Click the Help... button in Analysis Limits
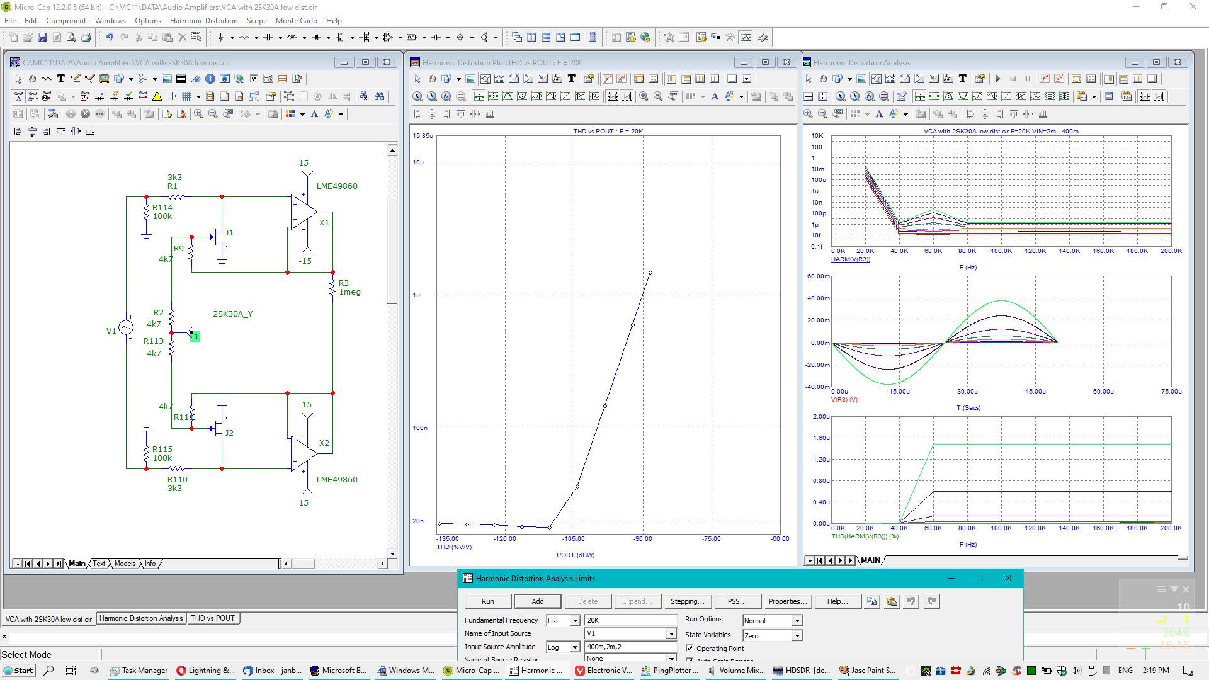The image size is (1209, 680). pos(837,601)
